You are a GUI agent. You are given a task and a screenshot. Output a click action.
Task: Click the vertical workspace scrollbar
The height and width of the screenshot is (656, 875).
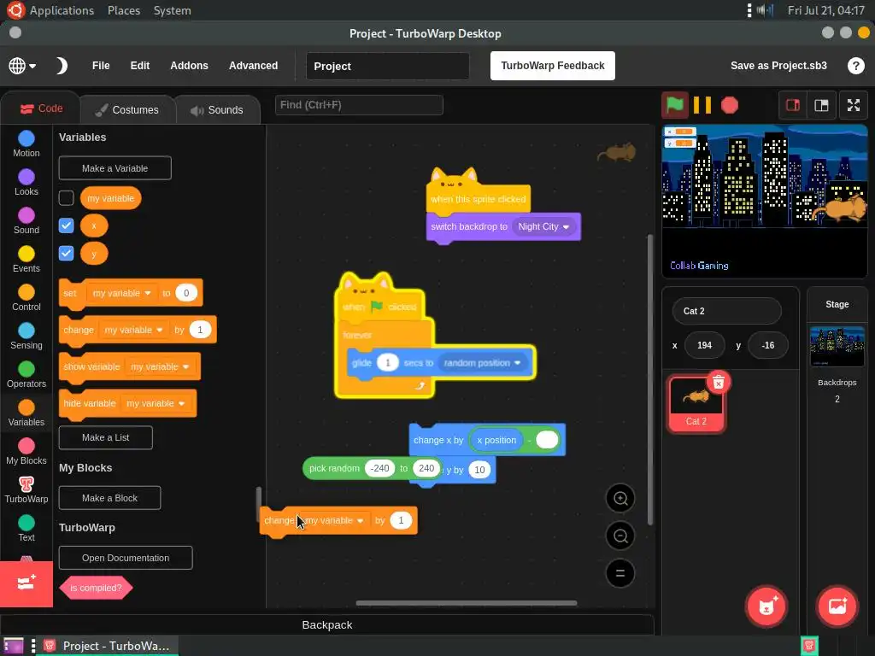(x=649, y=379)
